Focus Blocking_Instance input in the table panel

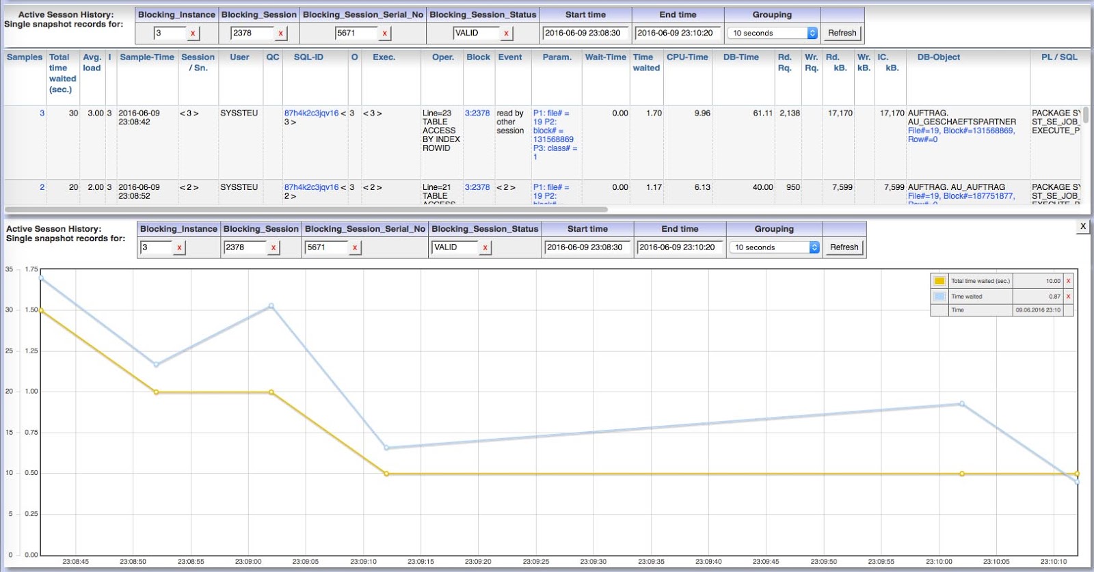[x=170, y=33]
